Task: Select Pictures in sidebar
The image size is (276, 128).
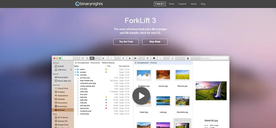Action: pos(63,110)
